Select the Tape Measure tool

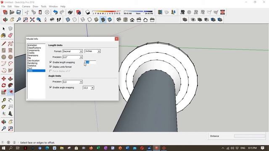coord(4,100)
